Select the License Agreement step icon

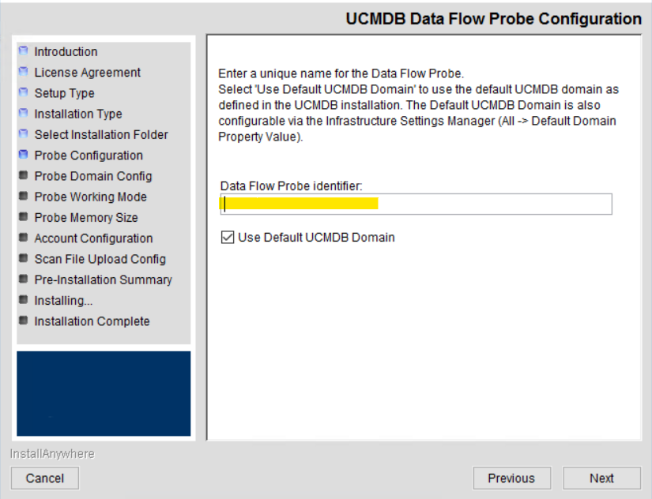click(x=24, y=72)
